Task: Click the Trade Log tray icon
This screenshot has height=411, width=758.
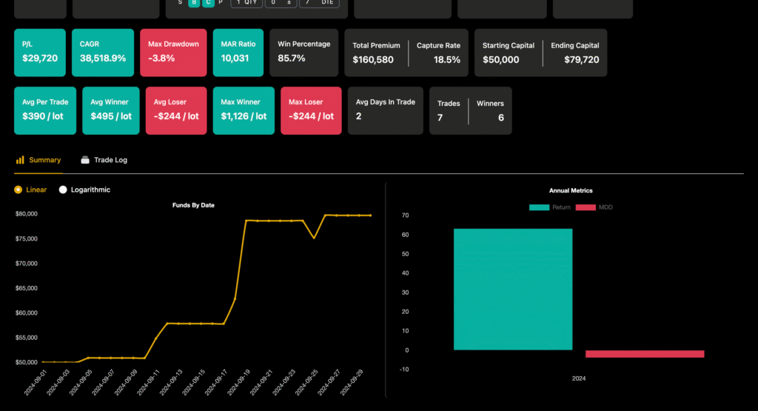Action: click(x=85, y=160)
